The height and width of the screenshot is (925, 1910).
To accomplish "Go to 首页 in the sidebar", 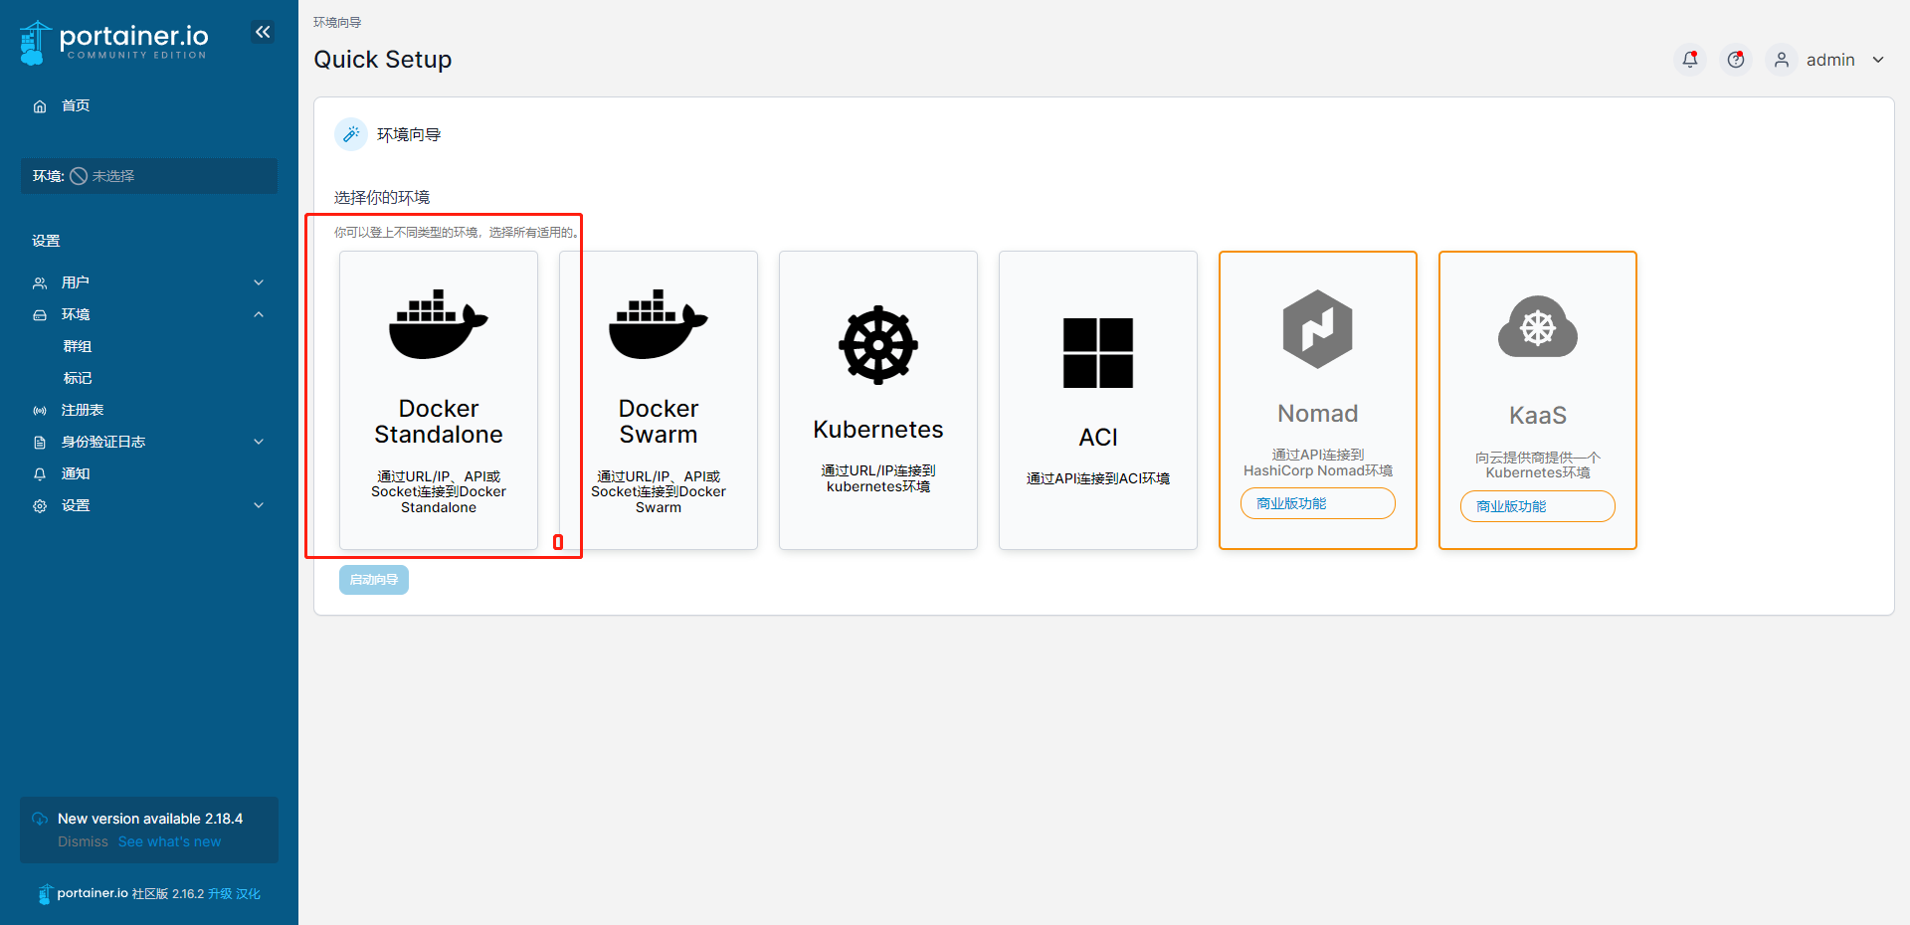I will point(76,105).
